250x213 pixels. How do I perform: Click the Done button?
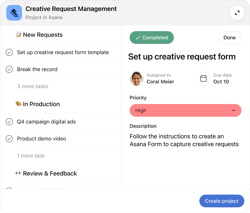(229, 38)
